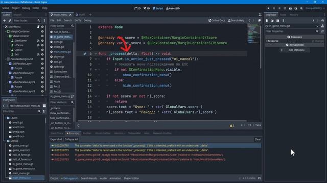
Task: Toggle visibility of Option node
Action: (x=42, y=50)
